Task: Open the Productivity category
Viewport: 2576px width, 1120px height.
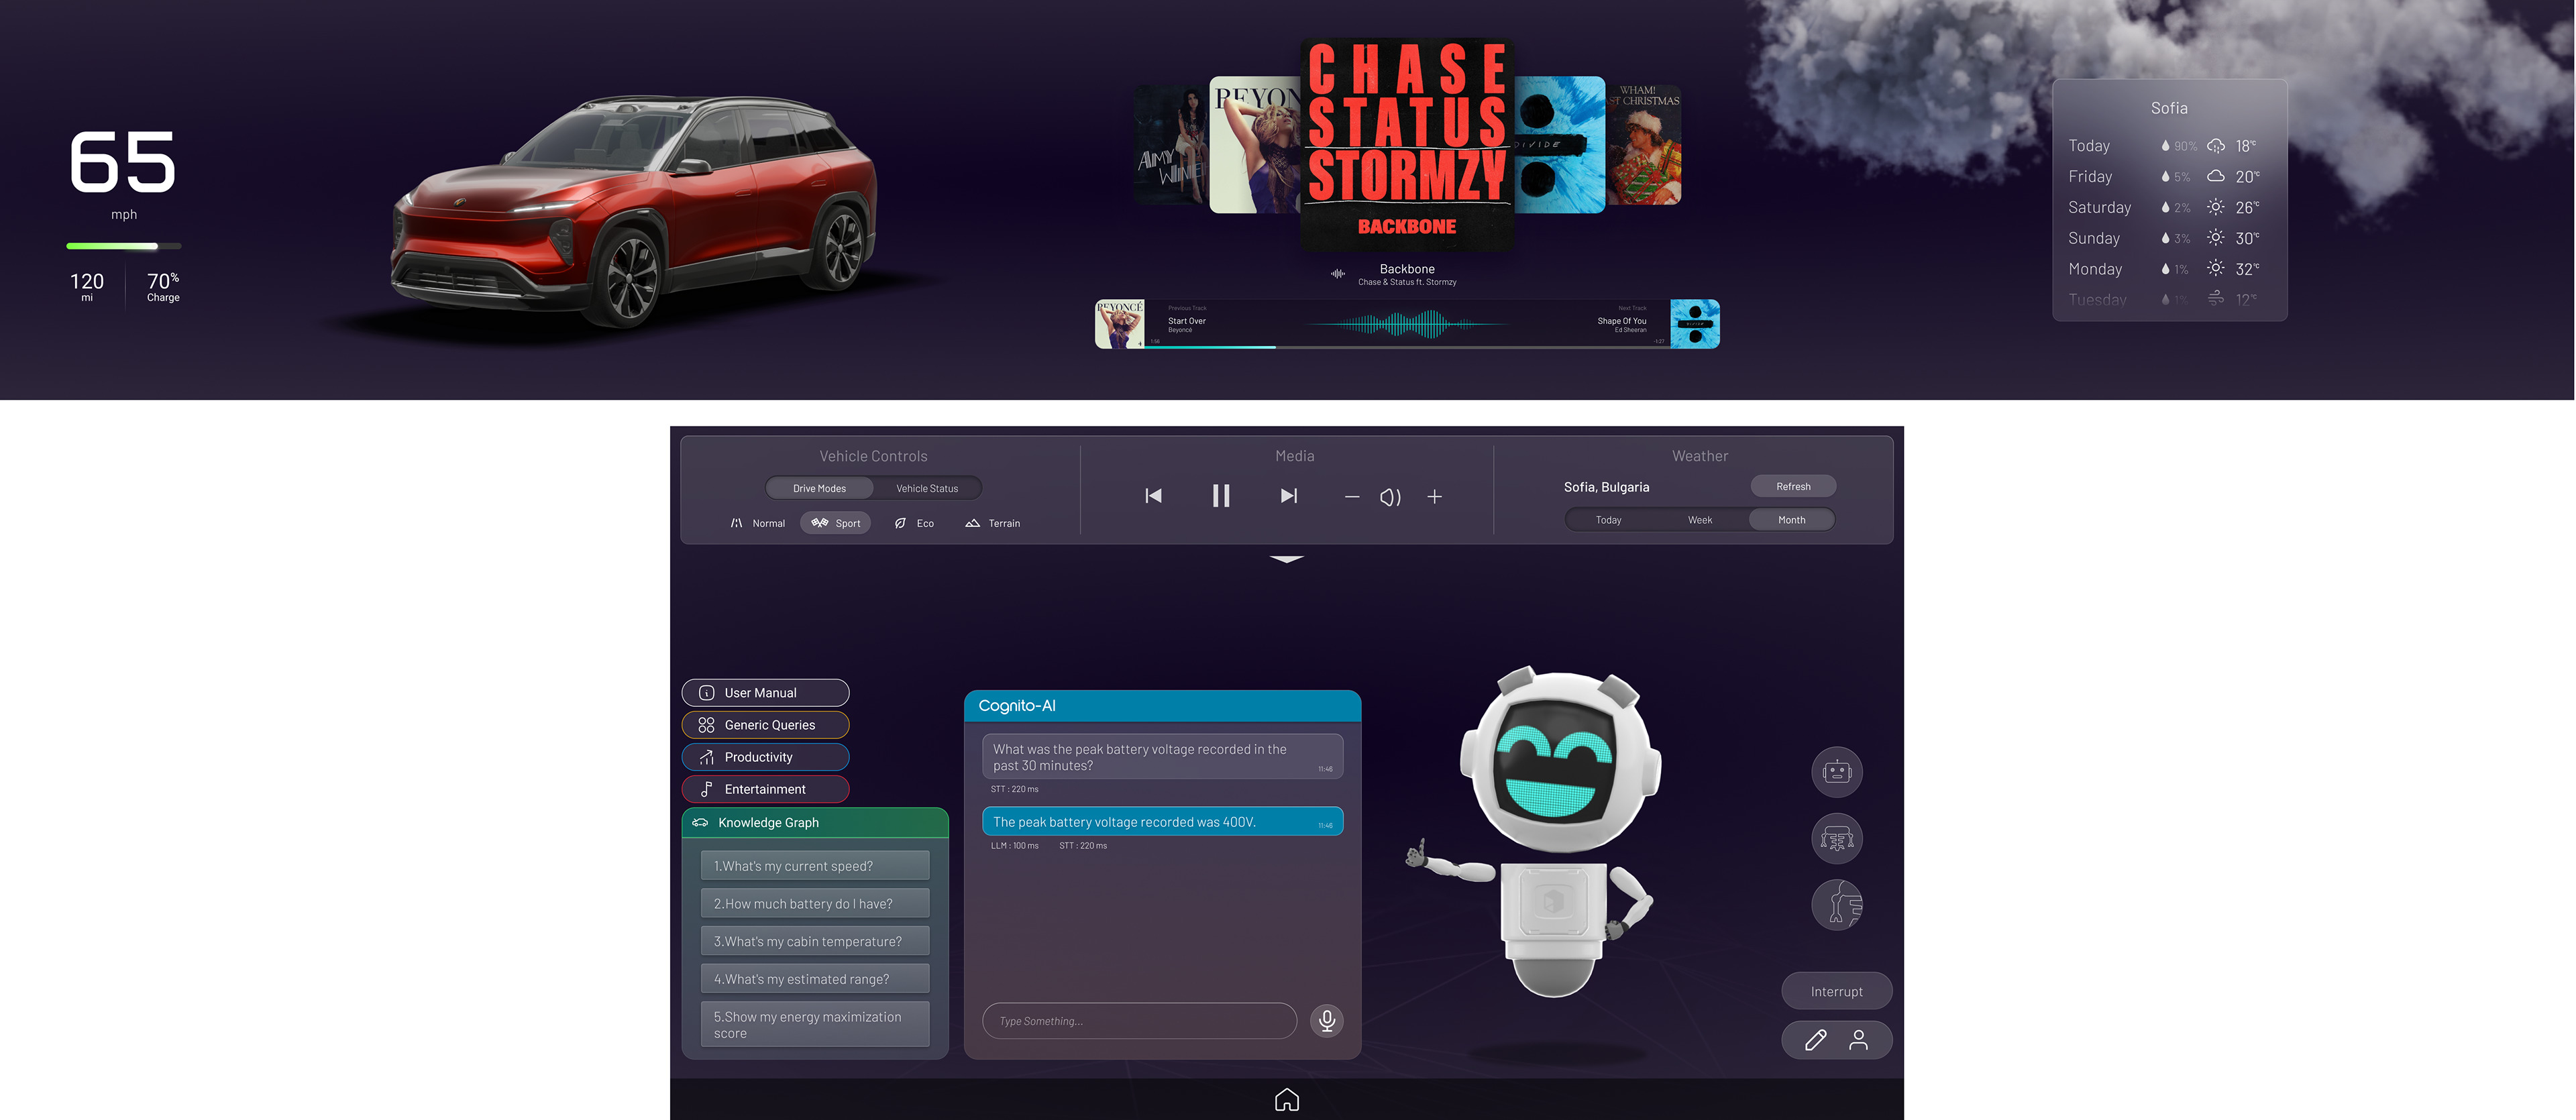Action: (766, 757)
